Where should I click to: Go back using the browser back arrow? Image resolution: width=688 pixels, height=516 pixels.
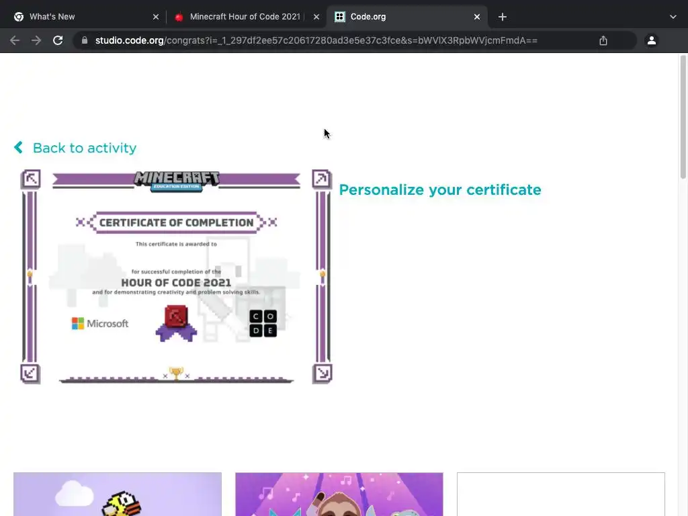pos(15,40)
